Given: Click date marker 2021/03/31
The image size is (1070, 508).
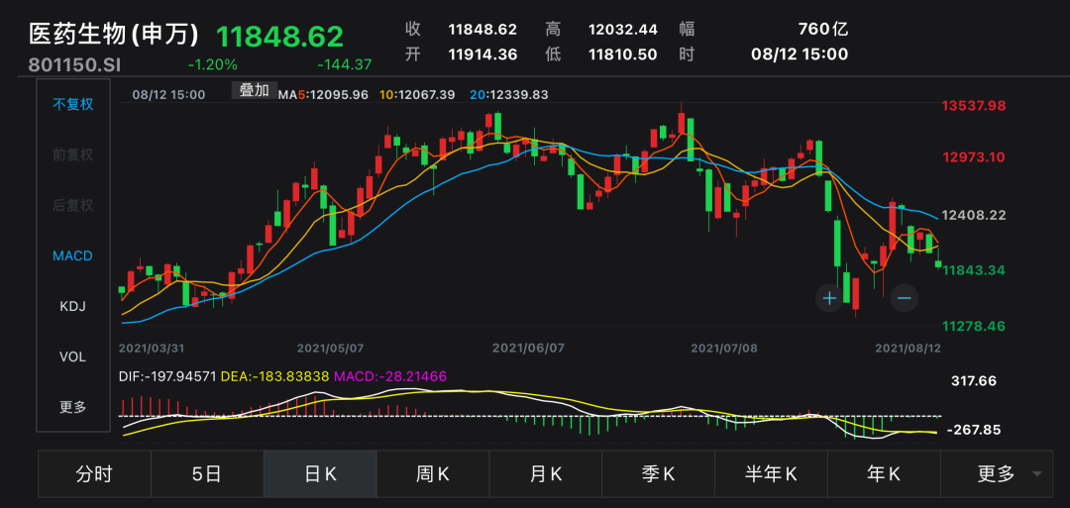Looking at the screenshot, I should pos(152,348).
